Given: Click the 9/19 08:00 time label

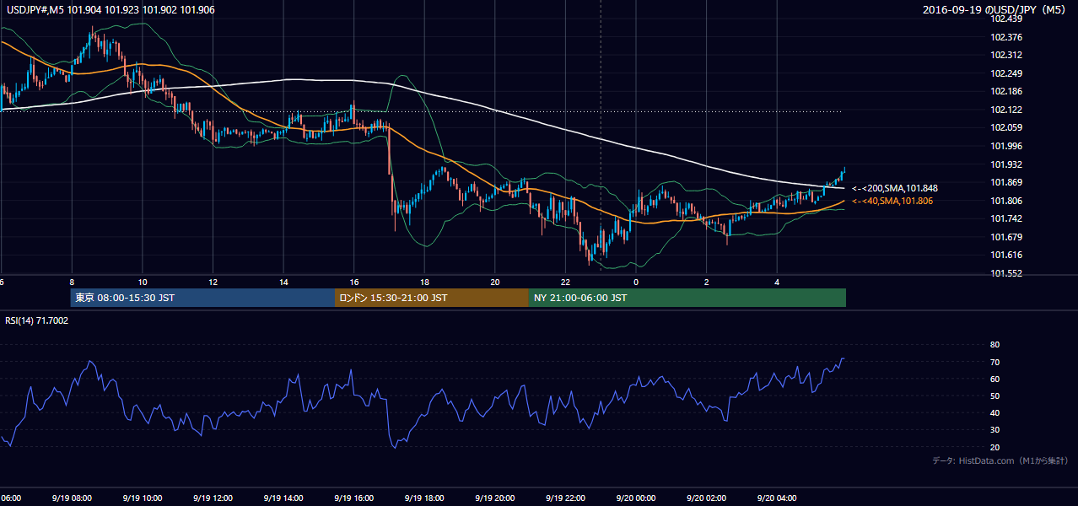Looking at the screenshot, I should click(72, 498).
